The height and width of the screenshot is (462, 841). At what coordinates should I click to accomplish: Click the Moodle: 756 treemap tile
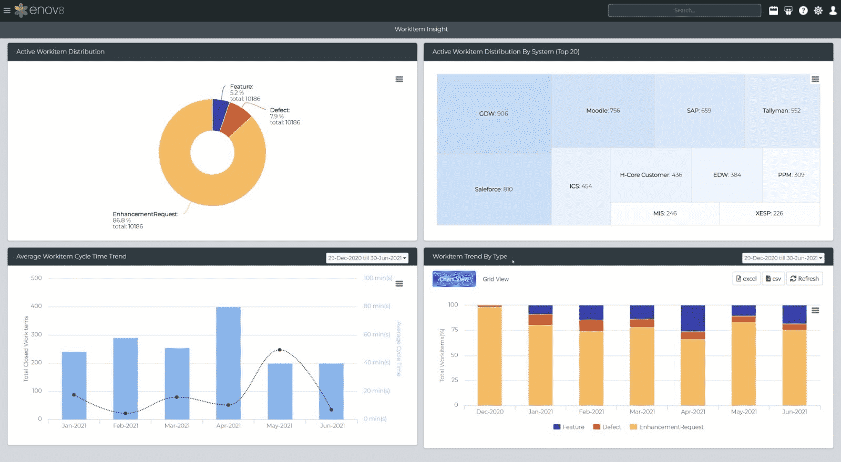click(x=603, y=111)
